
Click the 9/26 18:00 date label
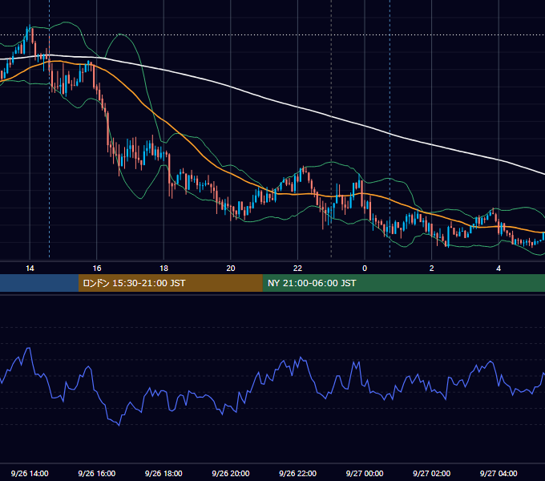[x=163, y=473]
